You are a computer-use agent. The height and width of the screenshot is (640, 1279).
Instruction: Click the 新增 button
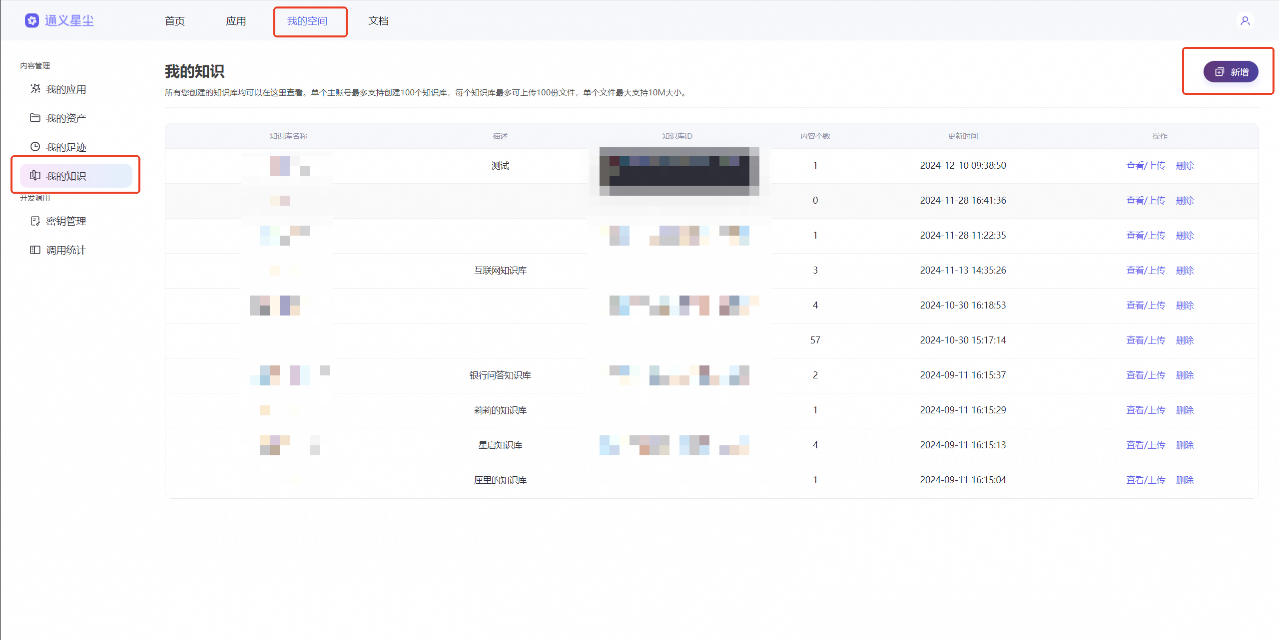click(1231, 72)
